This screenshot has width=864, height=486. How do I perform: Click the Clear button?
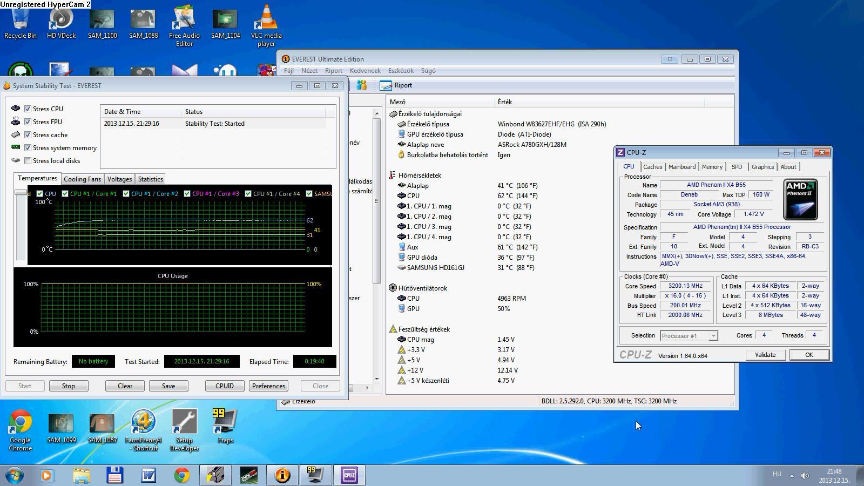tap(125, 386)
